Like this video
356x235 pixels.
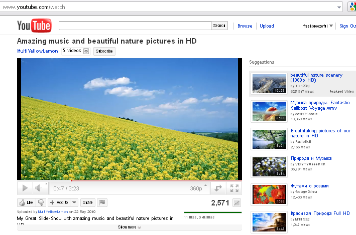[26, 202]
